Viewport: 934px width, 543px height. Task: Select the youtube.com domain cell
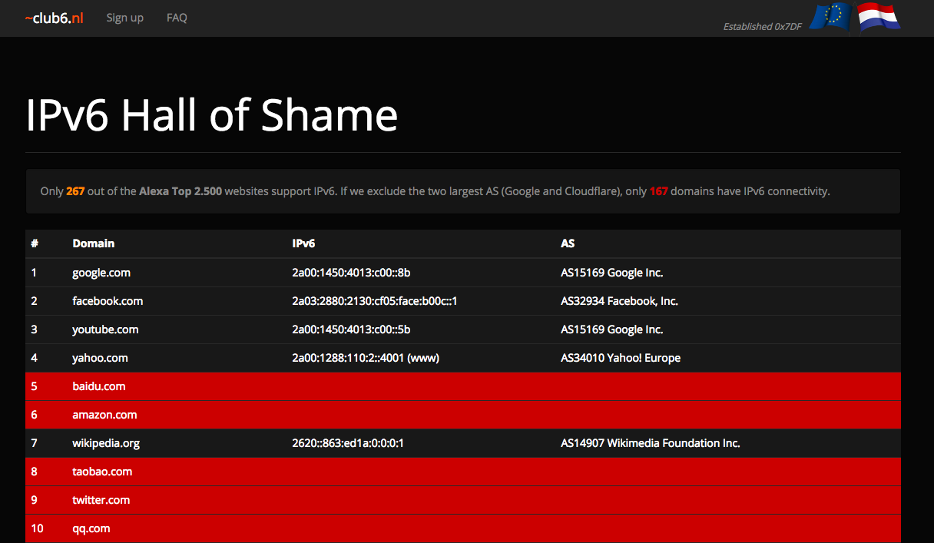pos(105,329)
